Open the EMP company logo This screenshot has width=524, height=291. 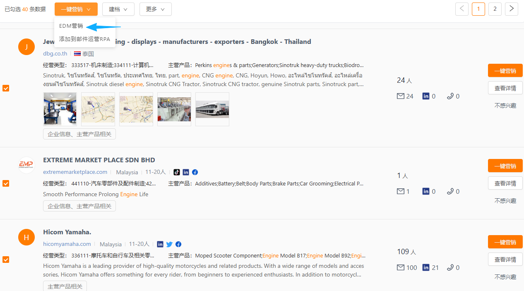coord(26,165)
